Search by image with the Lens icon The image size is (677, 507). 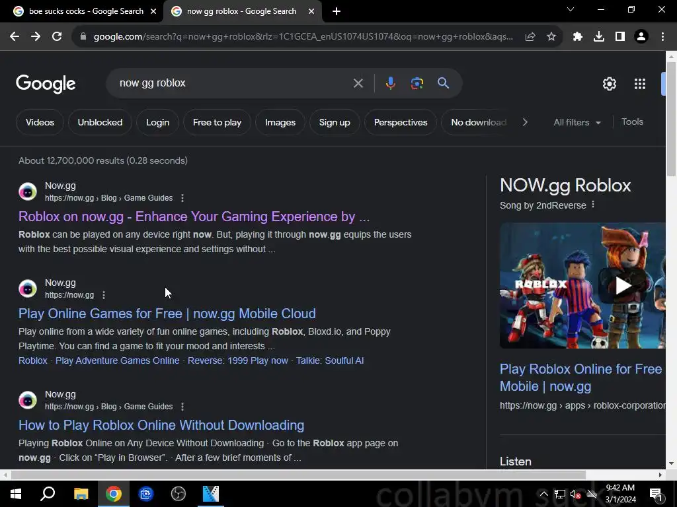pyautogui.click(x=417, y=83)
